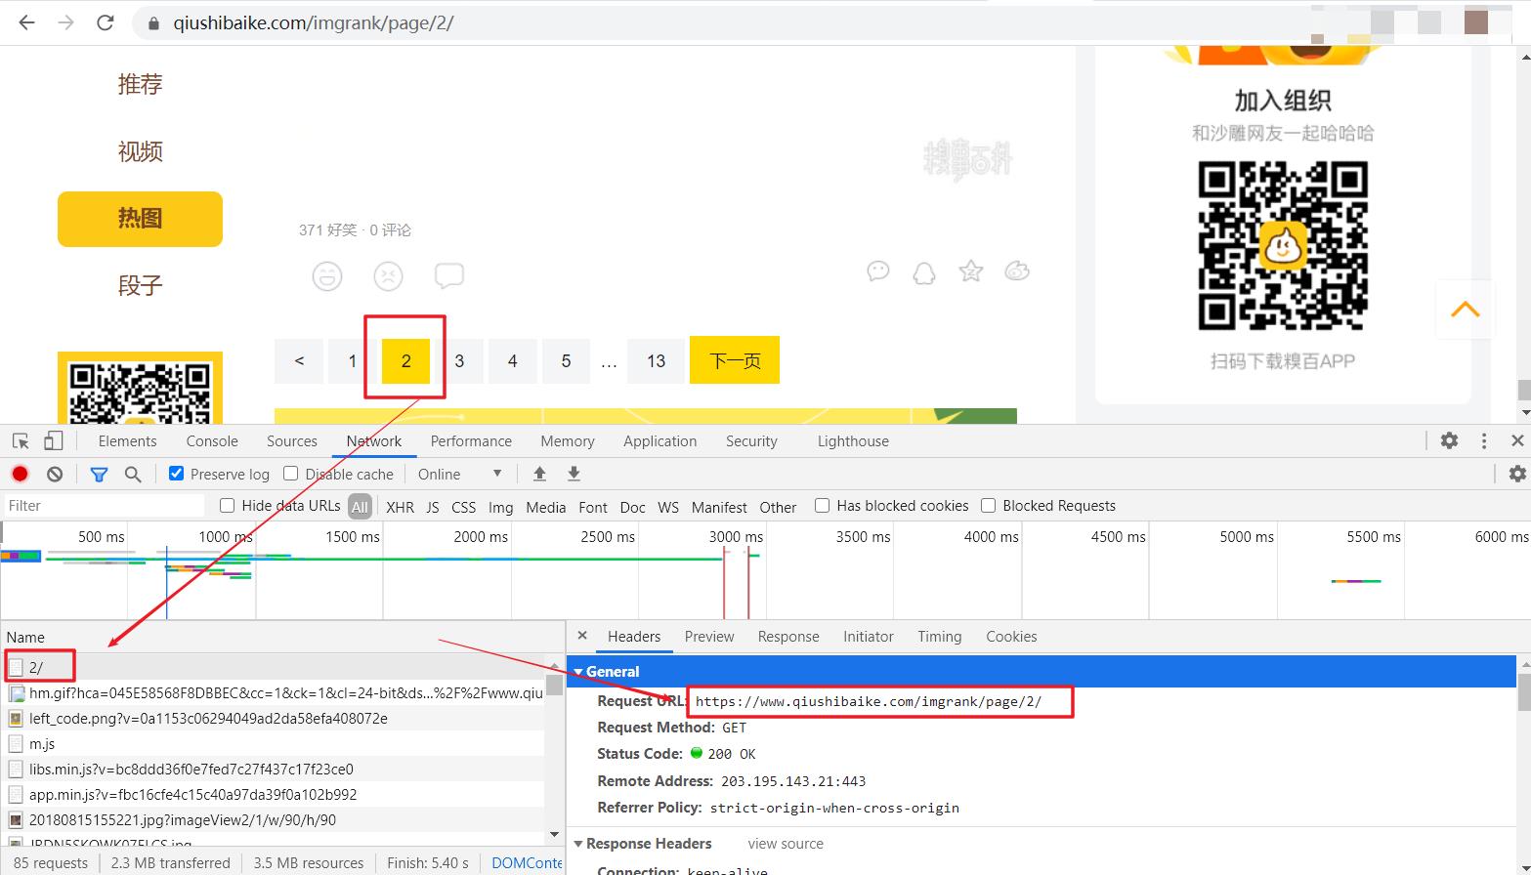Share via the WeChat icon
Viewport: 1531px width, 875px height.
click(878, 271)
